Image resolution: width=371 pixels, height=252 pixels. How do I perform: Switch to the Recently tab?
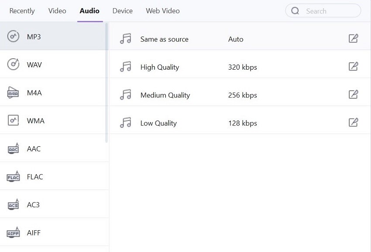coord(22,11)
